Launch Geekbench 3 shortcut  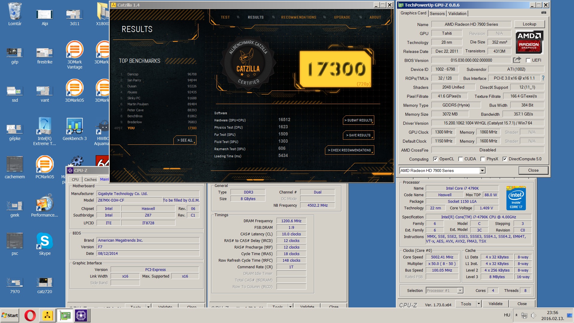74,129
